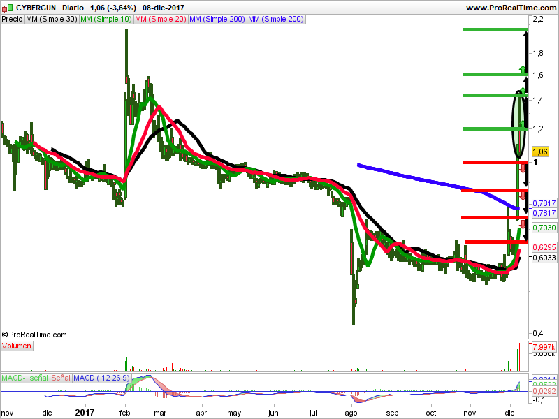Viewport: 559px width, 419px height.
Task: Click the 1,06 (-3,64%) price change text
Action: [113, 8]
